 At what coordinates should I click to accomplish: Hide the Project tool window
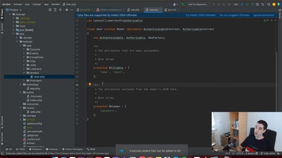(x=72, y=10)
